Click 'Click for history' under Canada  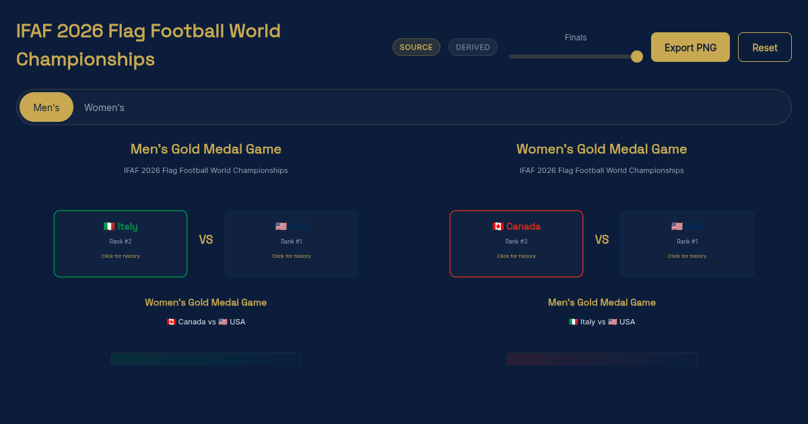click(516, 256)
